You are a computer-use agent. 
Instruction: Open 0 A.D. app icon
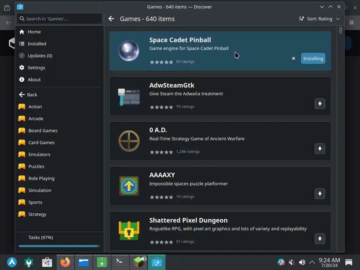129,141
